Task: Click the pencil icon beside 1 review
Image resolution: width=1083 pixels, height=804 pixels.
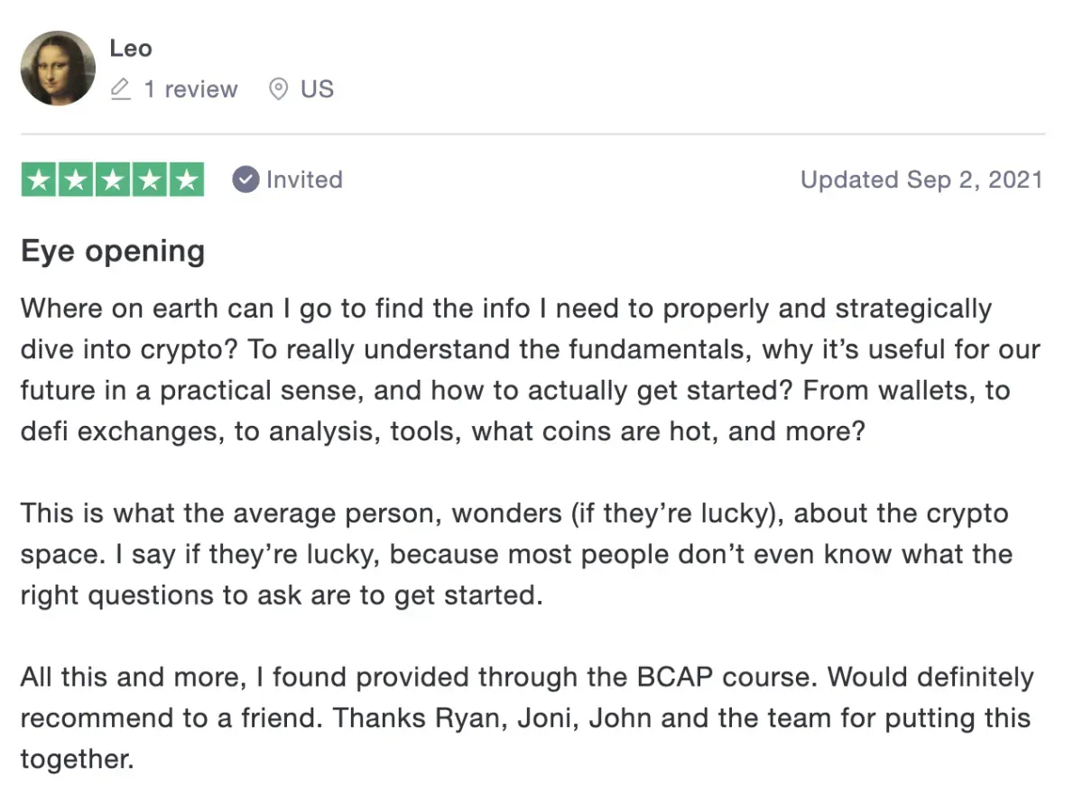Action: coord(120,89)
